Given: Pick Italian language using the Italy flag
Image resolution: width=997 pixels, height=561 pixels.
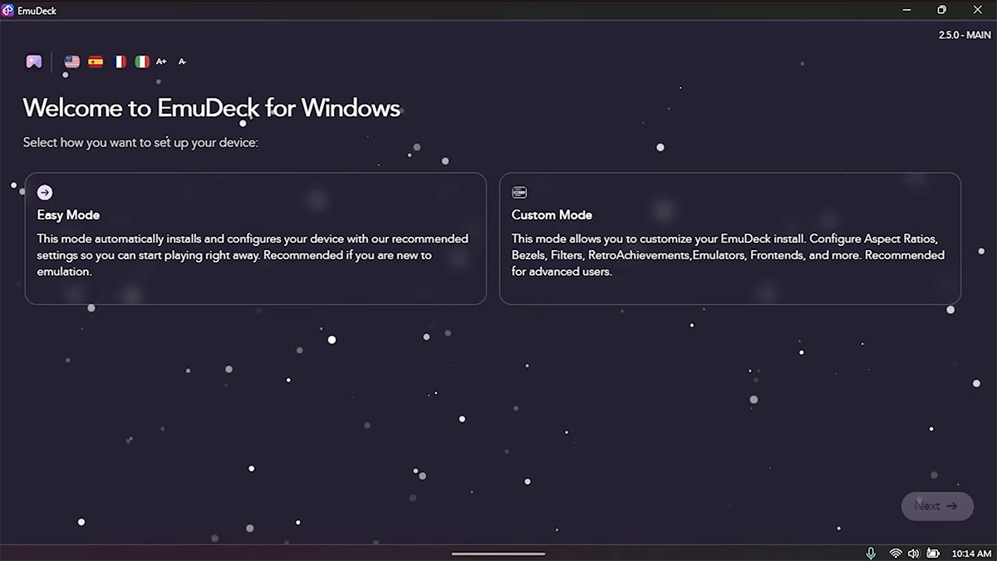Looking at the screenshot, I should (142, 61).
